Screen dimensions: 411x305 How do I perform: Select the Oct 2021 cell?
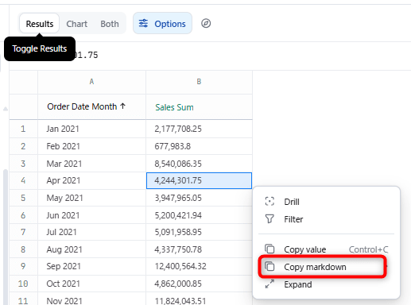(x=91, y=284)
